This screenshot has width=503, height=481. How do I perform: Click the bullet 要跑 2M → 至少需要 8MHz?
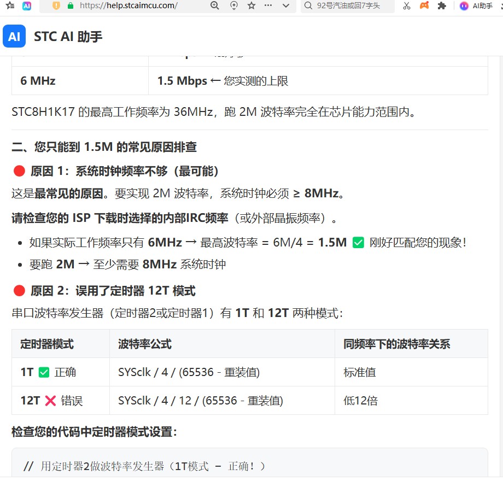coord(127,265)
